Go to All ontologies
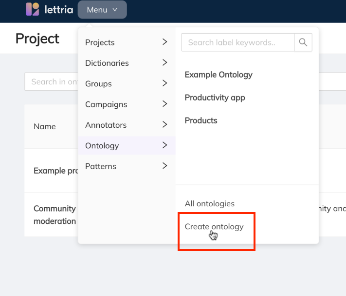 pyautogui.click(x=209, y=204)
